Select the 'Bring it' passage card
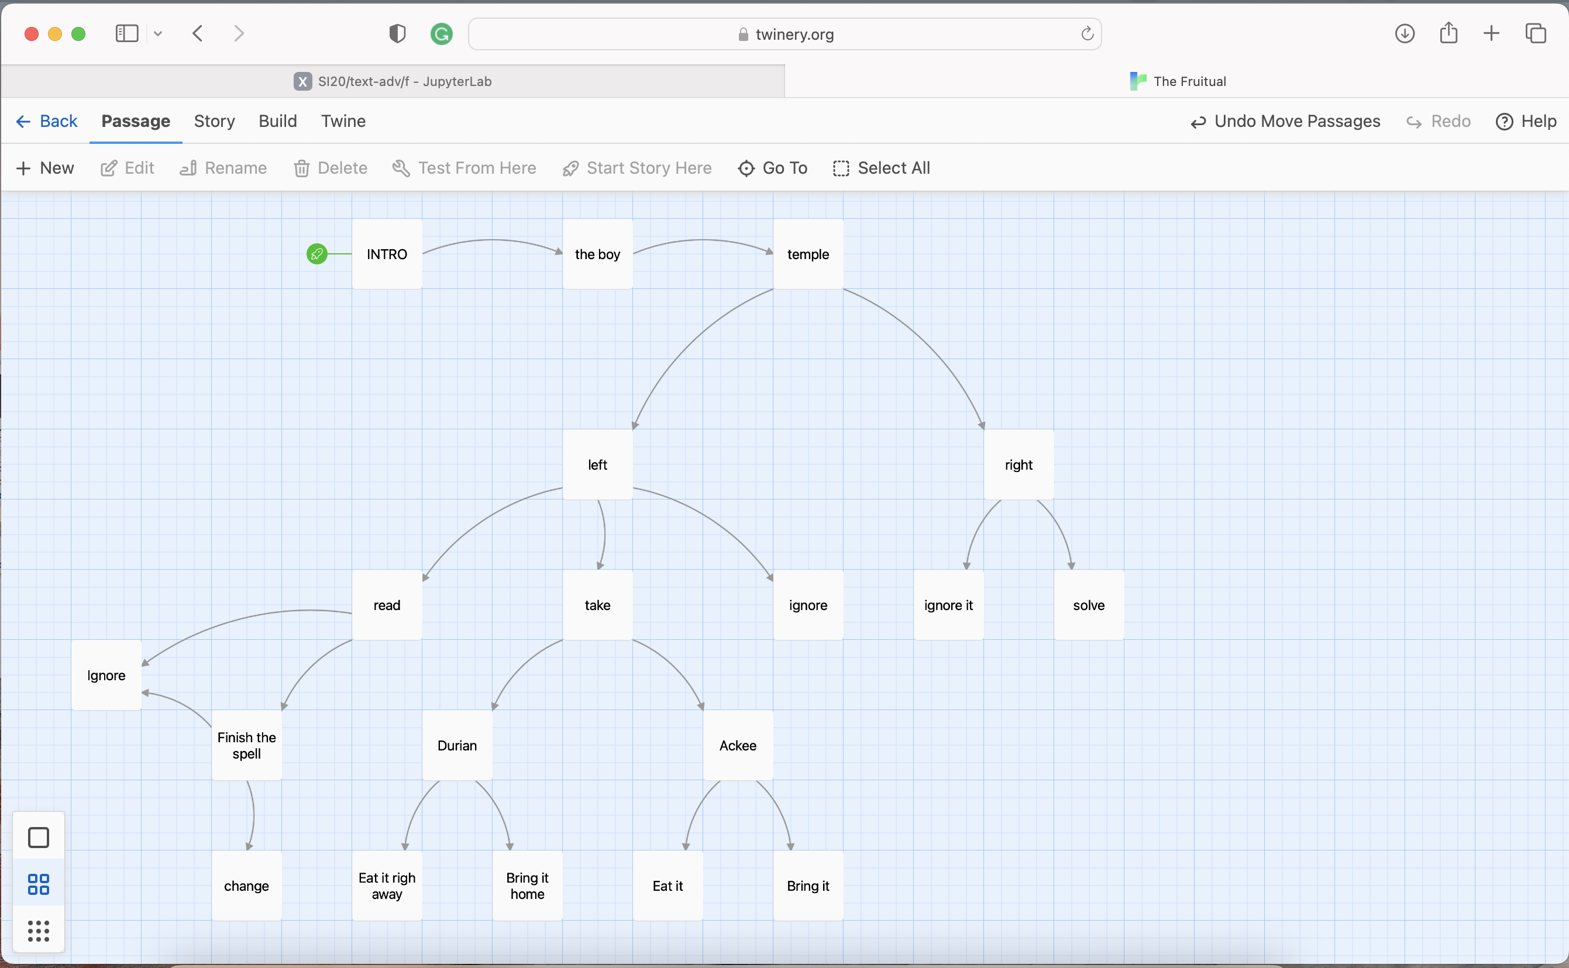This screenshot has height=968, width=1569. tap(808, 886)
